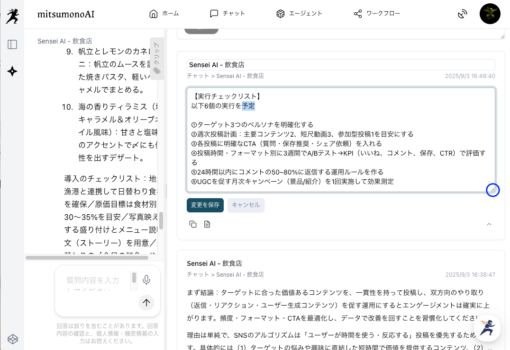Click the line starting ②週次投稿計画

point(302,134)
